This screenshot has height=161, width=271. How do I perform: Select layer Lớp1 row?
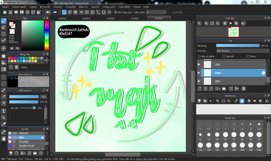(x=232, y=81)
